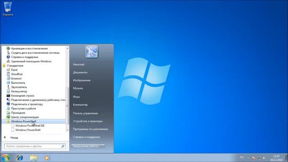This screenshot has height=162, width=288.
Task: Open Компьютер from the Start menu
Action: tap(80, 105)
